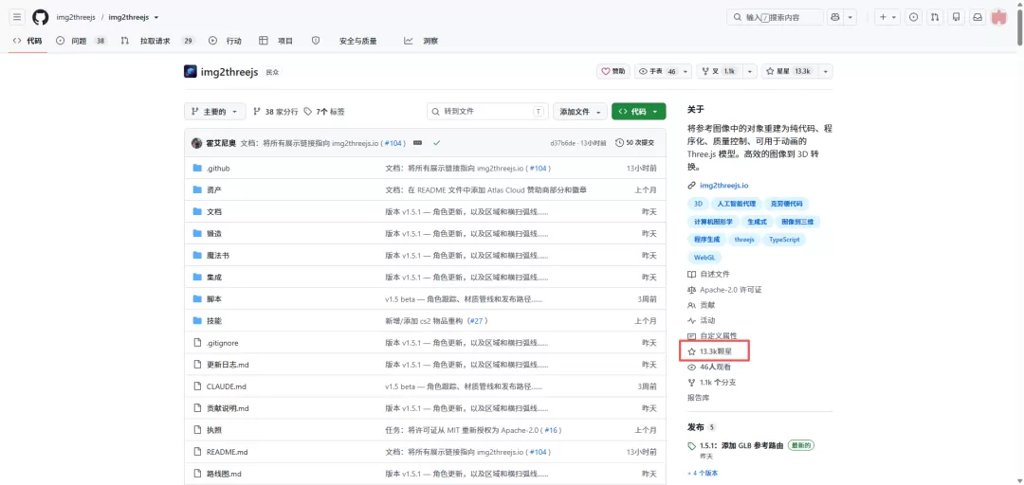Open the 添加文件 dropdown
This screenshot has height=485, width=1024.
580,112
